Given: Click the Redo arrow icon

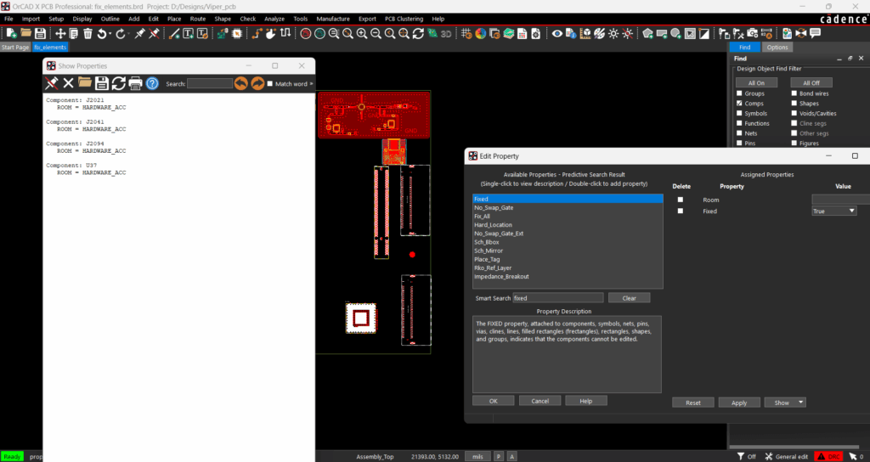Looking at the screenshot, I should (121, 33).
